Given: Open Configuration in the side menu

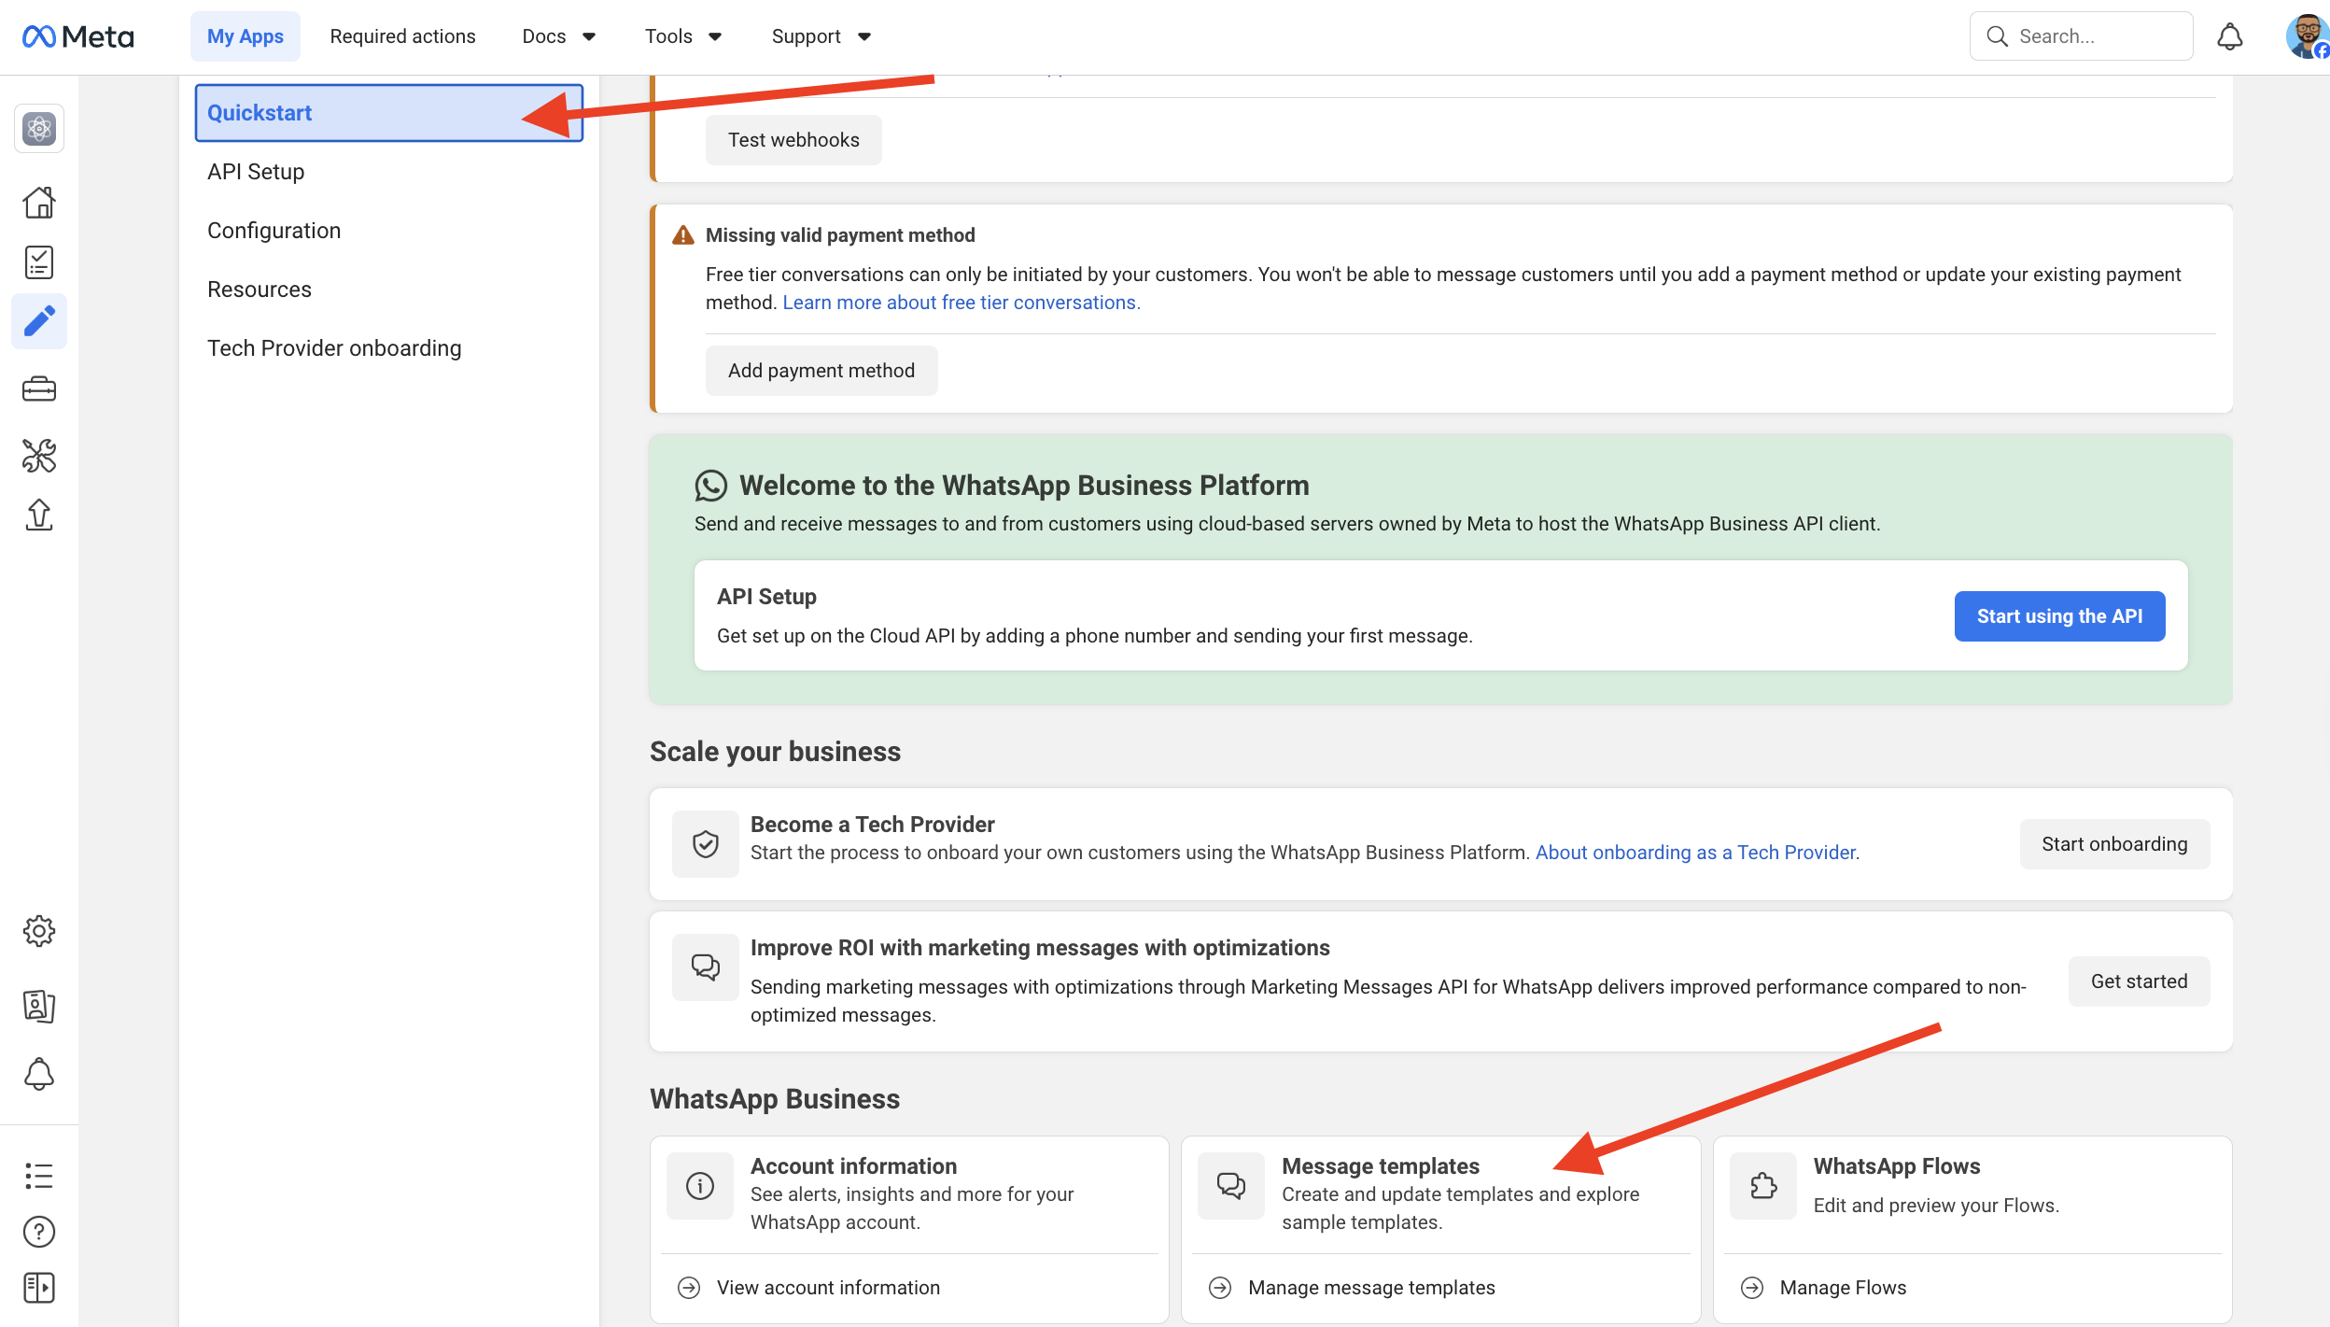Looking at the screenshot, I should coord(274,231).
